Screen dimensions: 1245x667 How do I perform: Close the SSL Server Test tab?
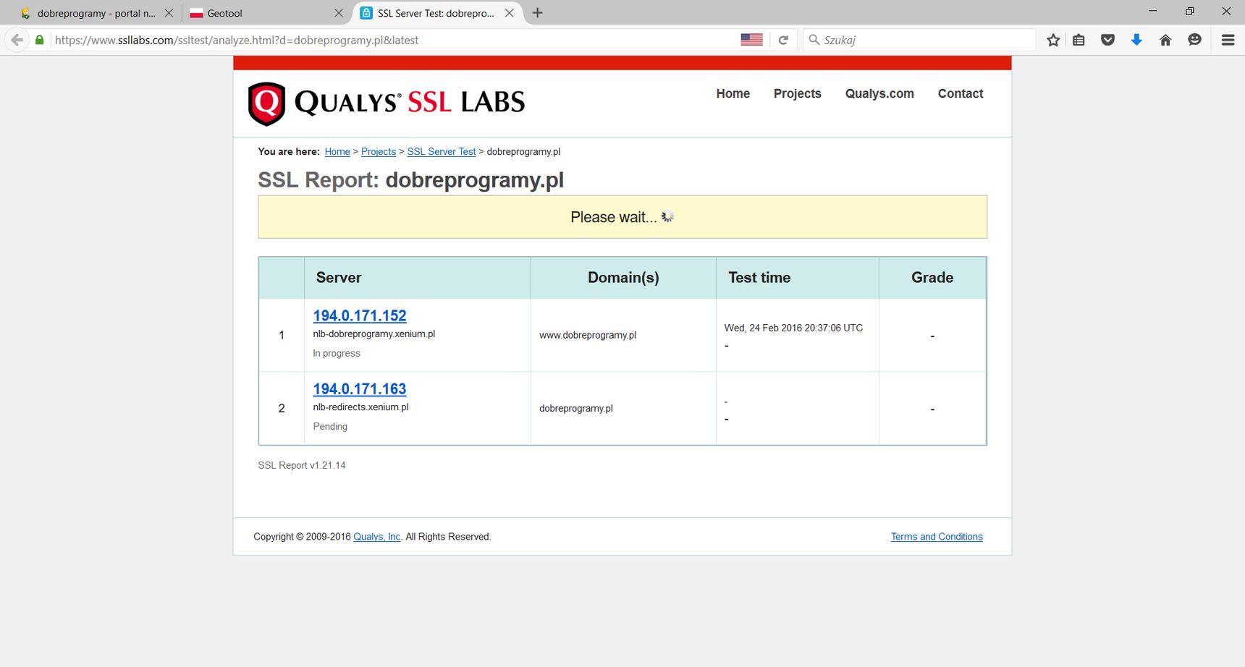tap(510, 13)
